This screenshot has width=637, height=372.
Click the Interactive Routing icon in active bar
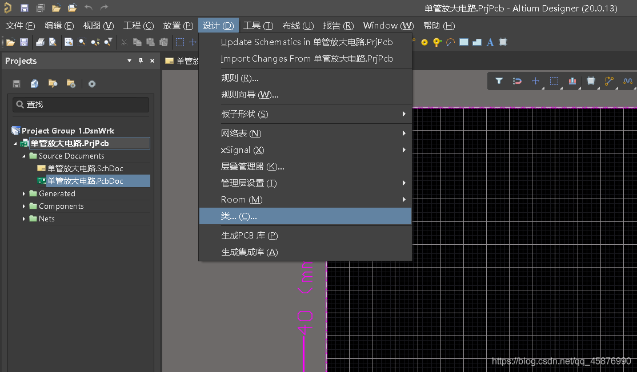(609, 81)
